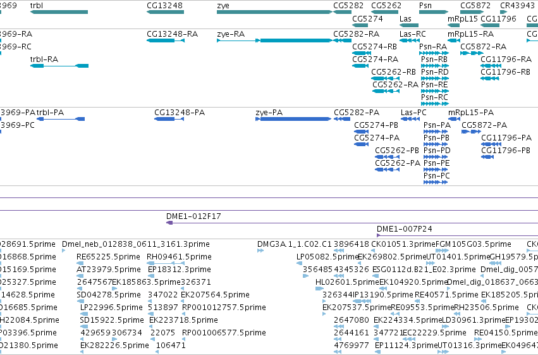The width and height of the screenshot is (538, 355).
Task: Select the EK223718.5prime EST label
Action: [x=183, y=320]
